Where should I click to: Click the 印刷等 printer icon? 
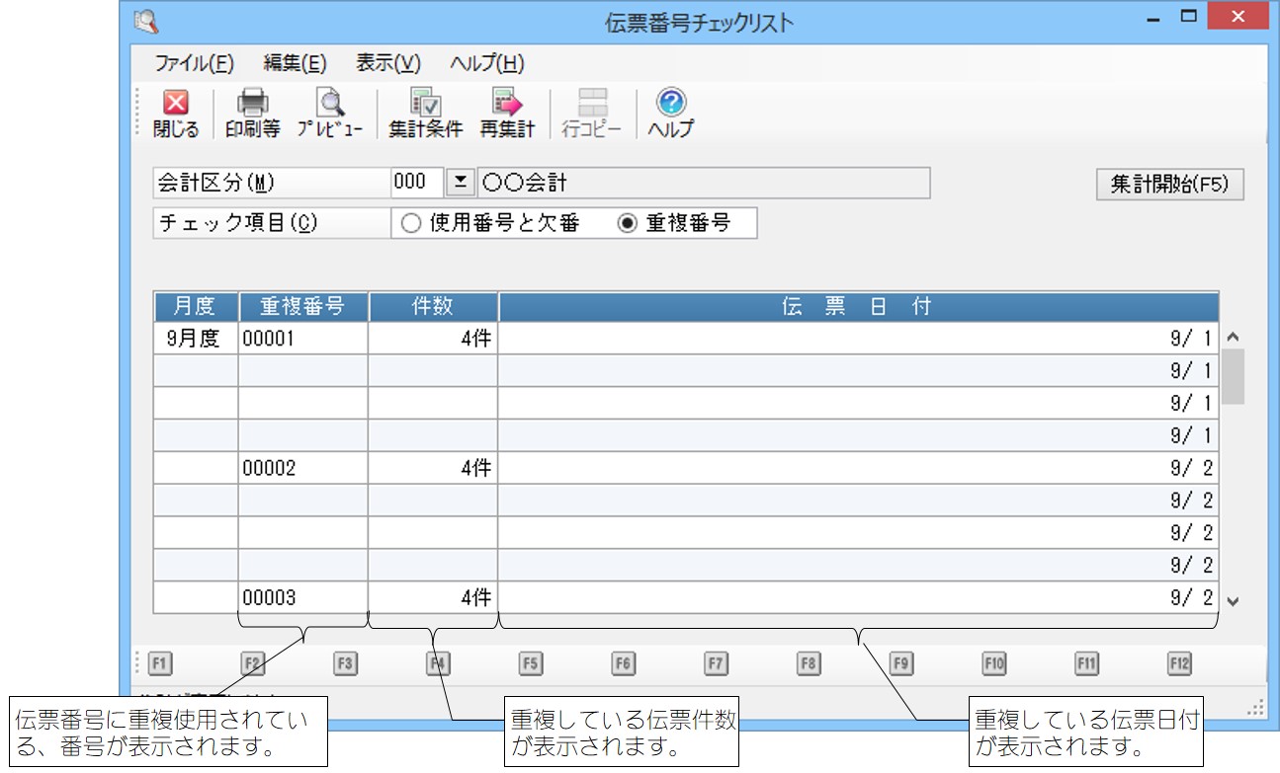(x=252, y=103)
